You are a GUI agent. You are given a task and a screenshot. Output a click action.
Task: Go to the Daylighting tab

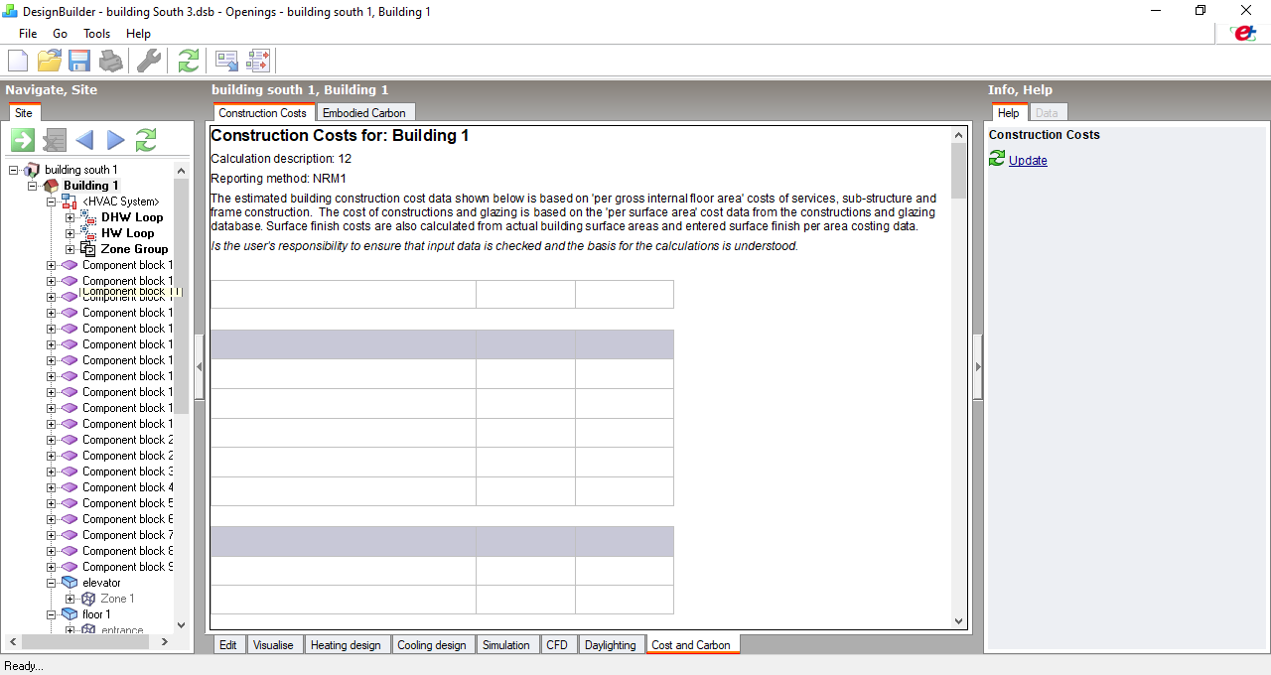[x=611, y=645]
